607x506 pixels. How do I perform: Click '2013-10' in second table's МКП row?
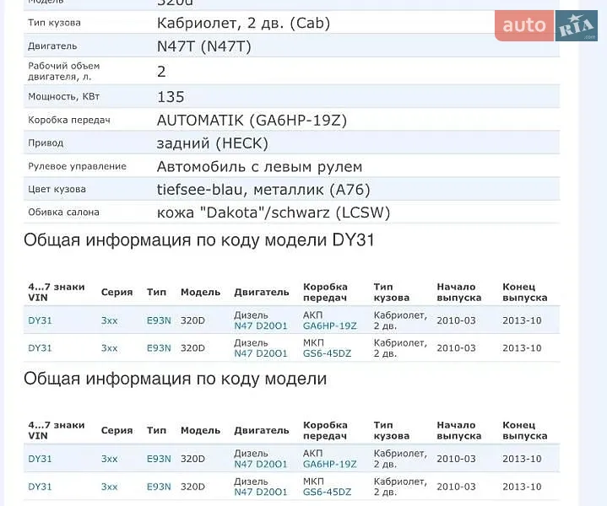pyautogui.click(x=522, y=487)
